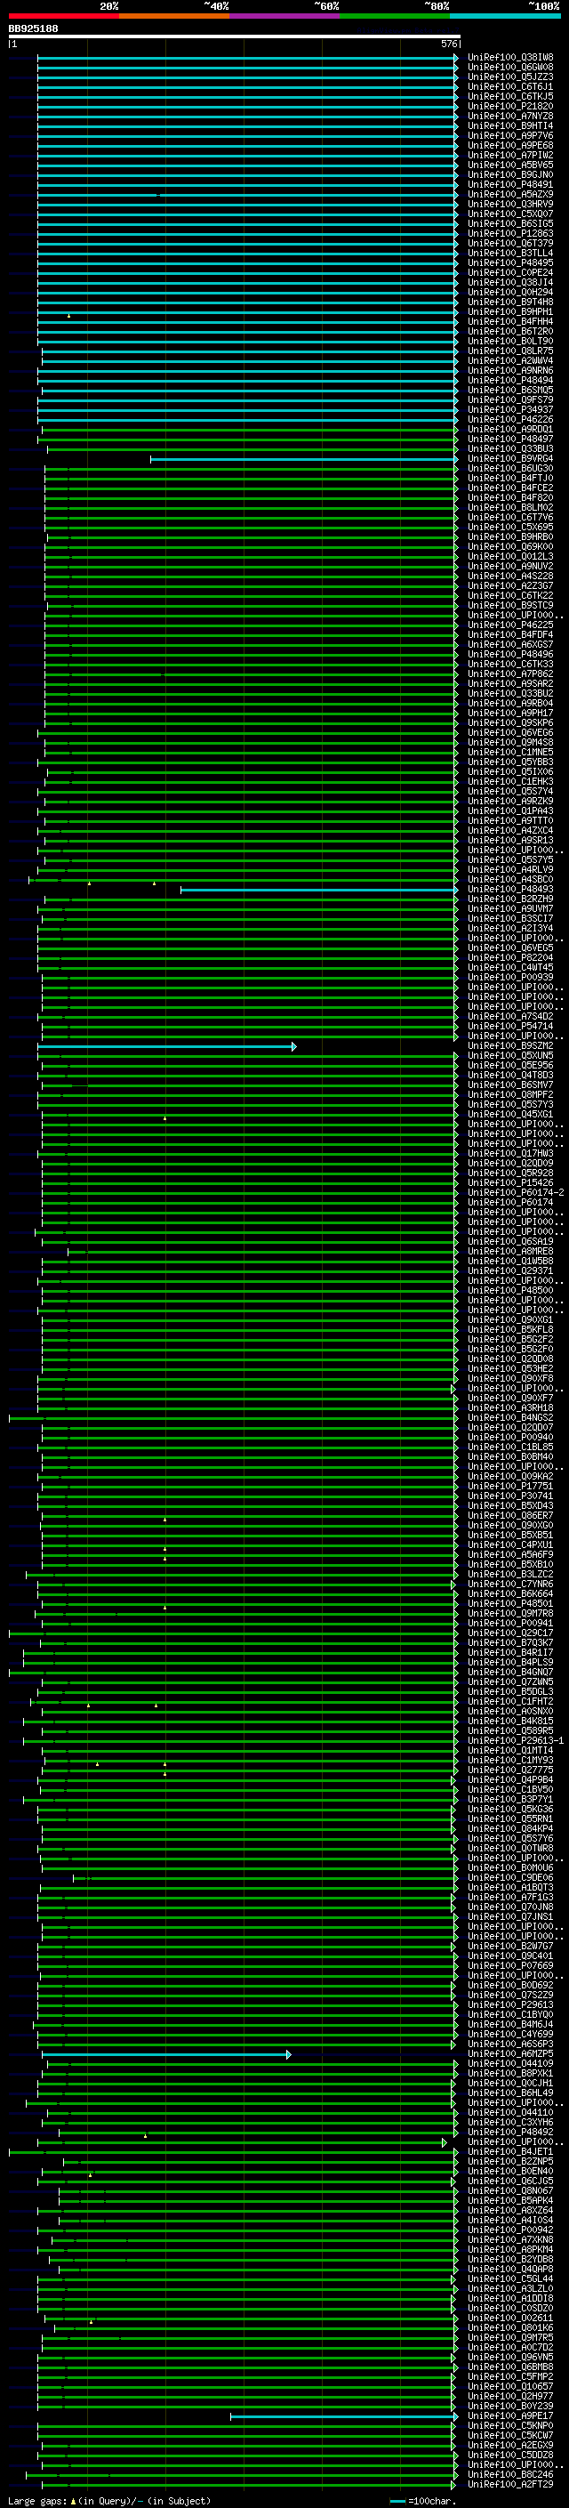
Task: Select UniRef100_B9HTI4 entry
Action: pyautogui.click(x=509, y=125)
